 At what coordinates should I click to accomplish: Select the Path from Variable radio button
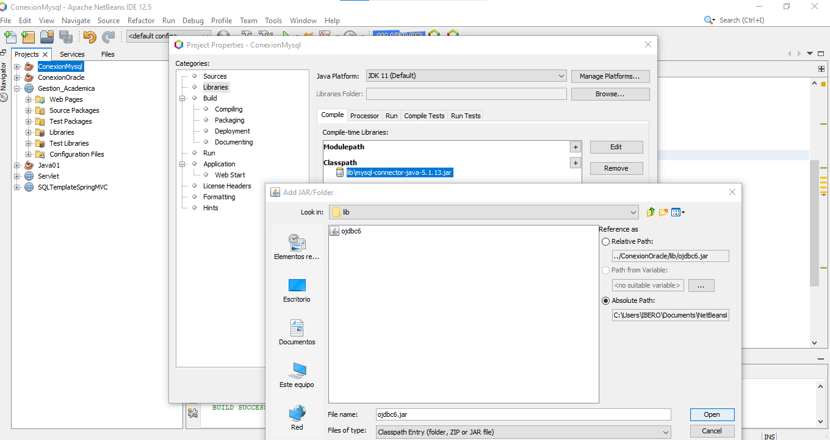(x=605, y=270)
